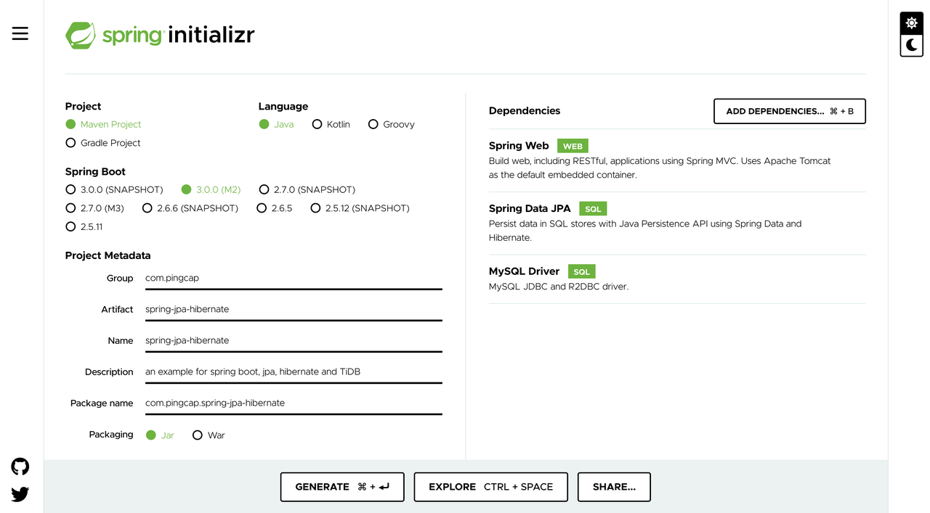Open the GitHub link icon
930x513 pixels.
pos(20,467)
